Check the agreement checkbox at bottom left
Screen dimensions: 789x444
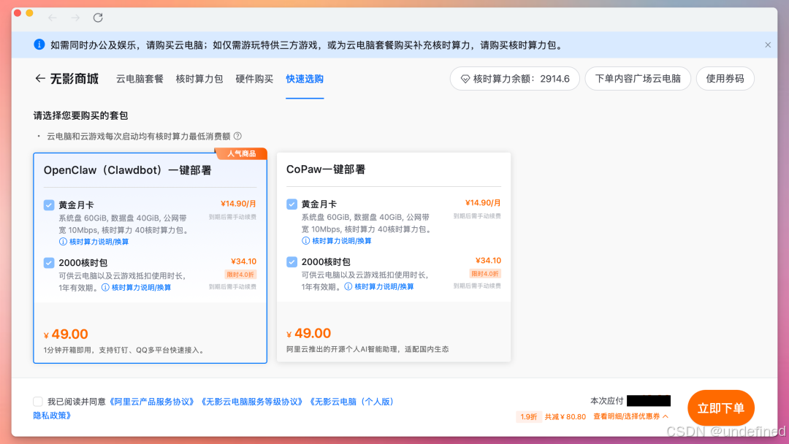pyautogui.click(x=37, y=401)
